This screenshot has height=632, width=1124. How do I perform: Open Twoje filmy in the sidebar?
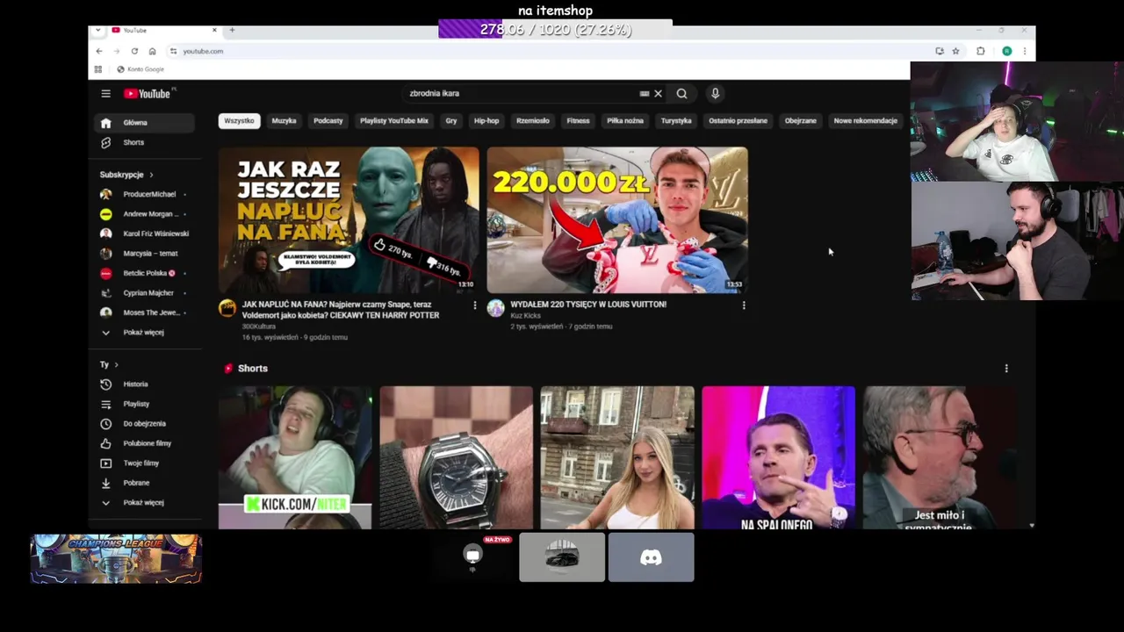[144, 463]
